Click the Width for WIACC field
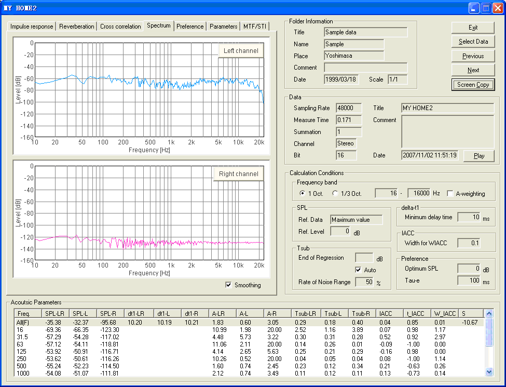The height and width of the screenshot is (387, 506). 469,243
